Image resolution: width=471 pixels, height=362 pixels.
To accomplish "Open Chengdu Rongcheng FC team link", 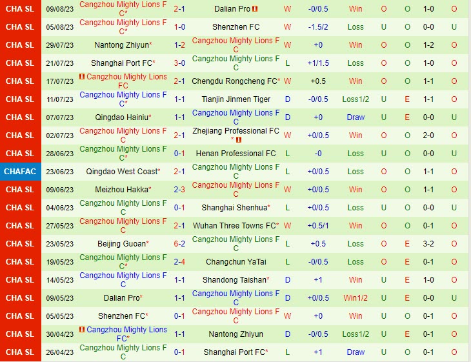I will [235, 81].
